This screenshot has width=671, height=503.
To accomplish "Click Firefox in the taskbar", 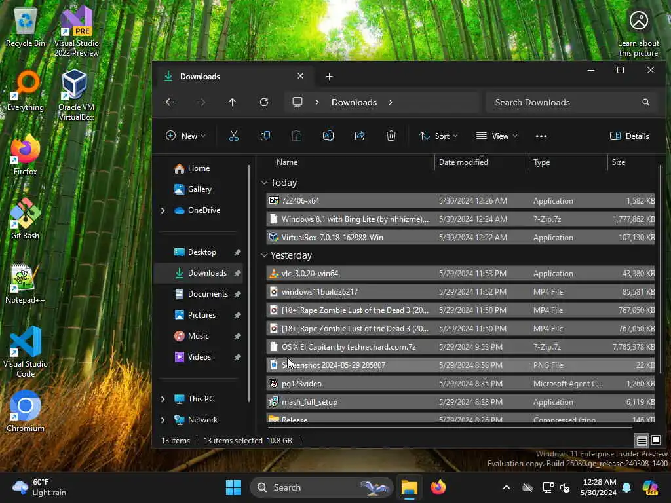I will [438, 487].
